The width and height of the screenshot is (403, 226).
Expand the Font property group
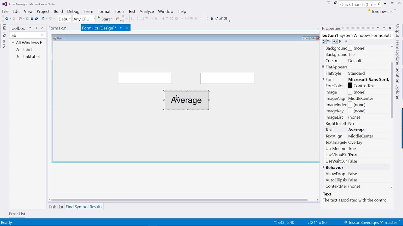323,79
